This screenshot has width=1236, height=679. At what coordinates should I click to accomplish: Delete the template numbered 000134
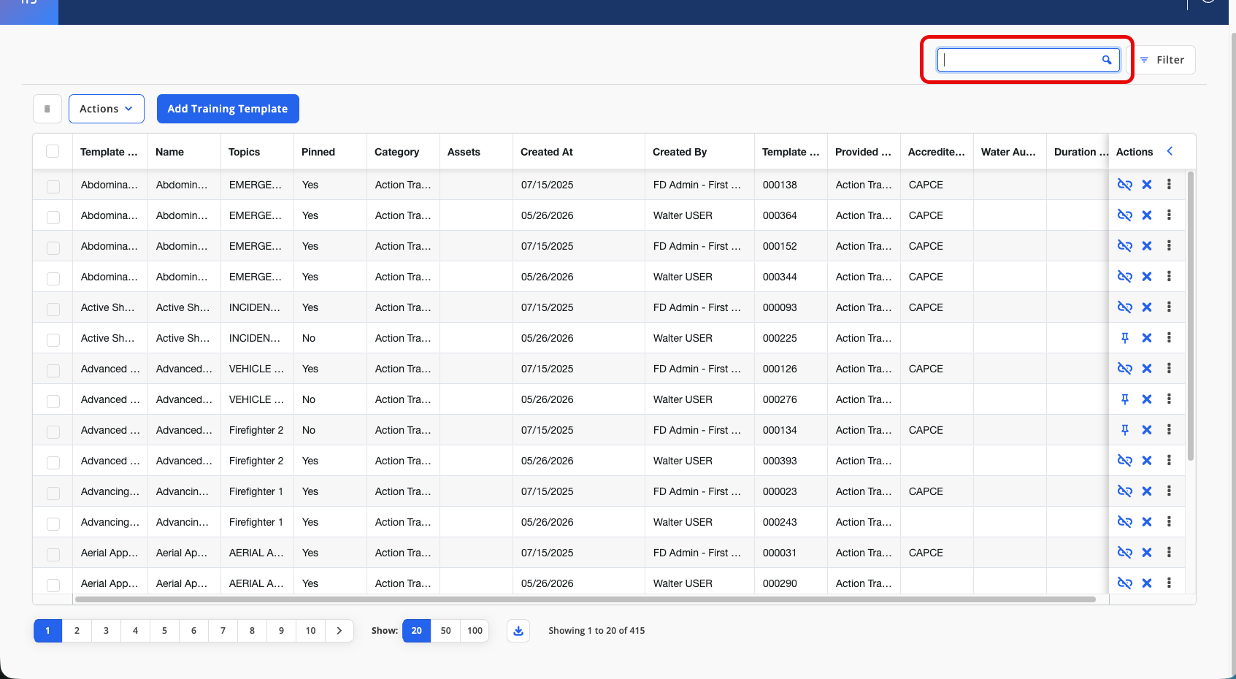pos(1147,430)
